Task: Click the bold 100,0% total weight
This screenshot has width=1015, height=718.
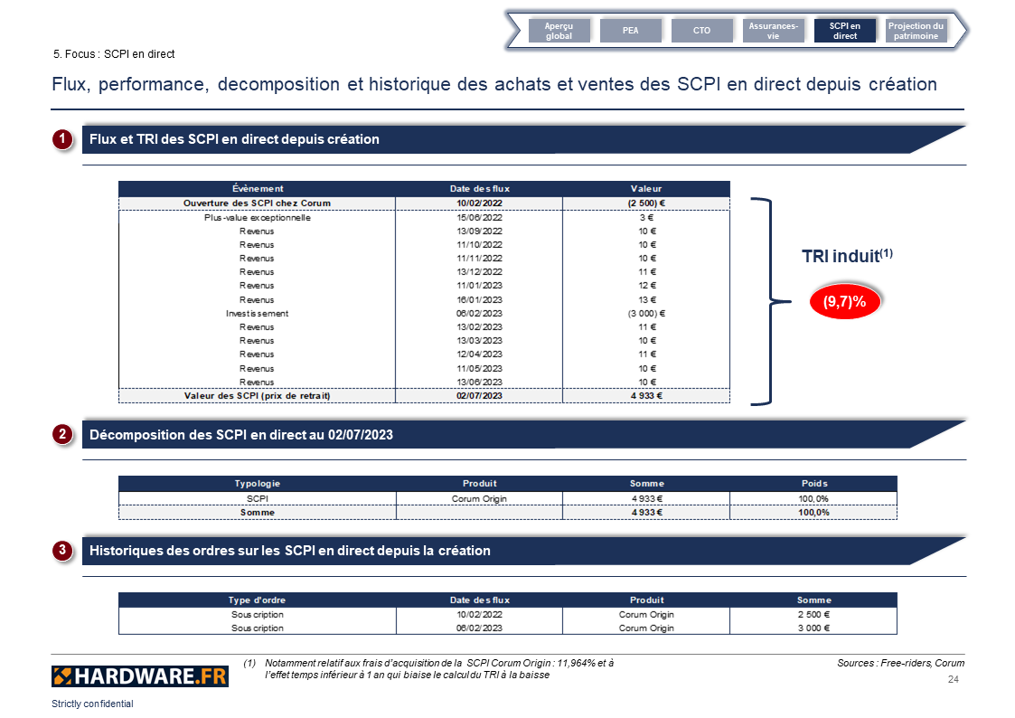Action: (x=813, y=512)
